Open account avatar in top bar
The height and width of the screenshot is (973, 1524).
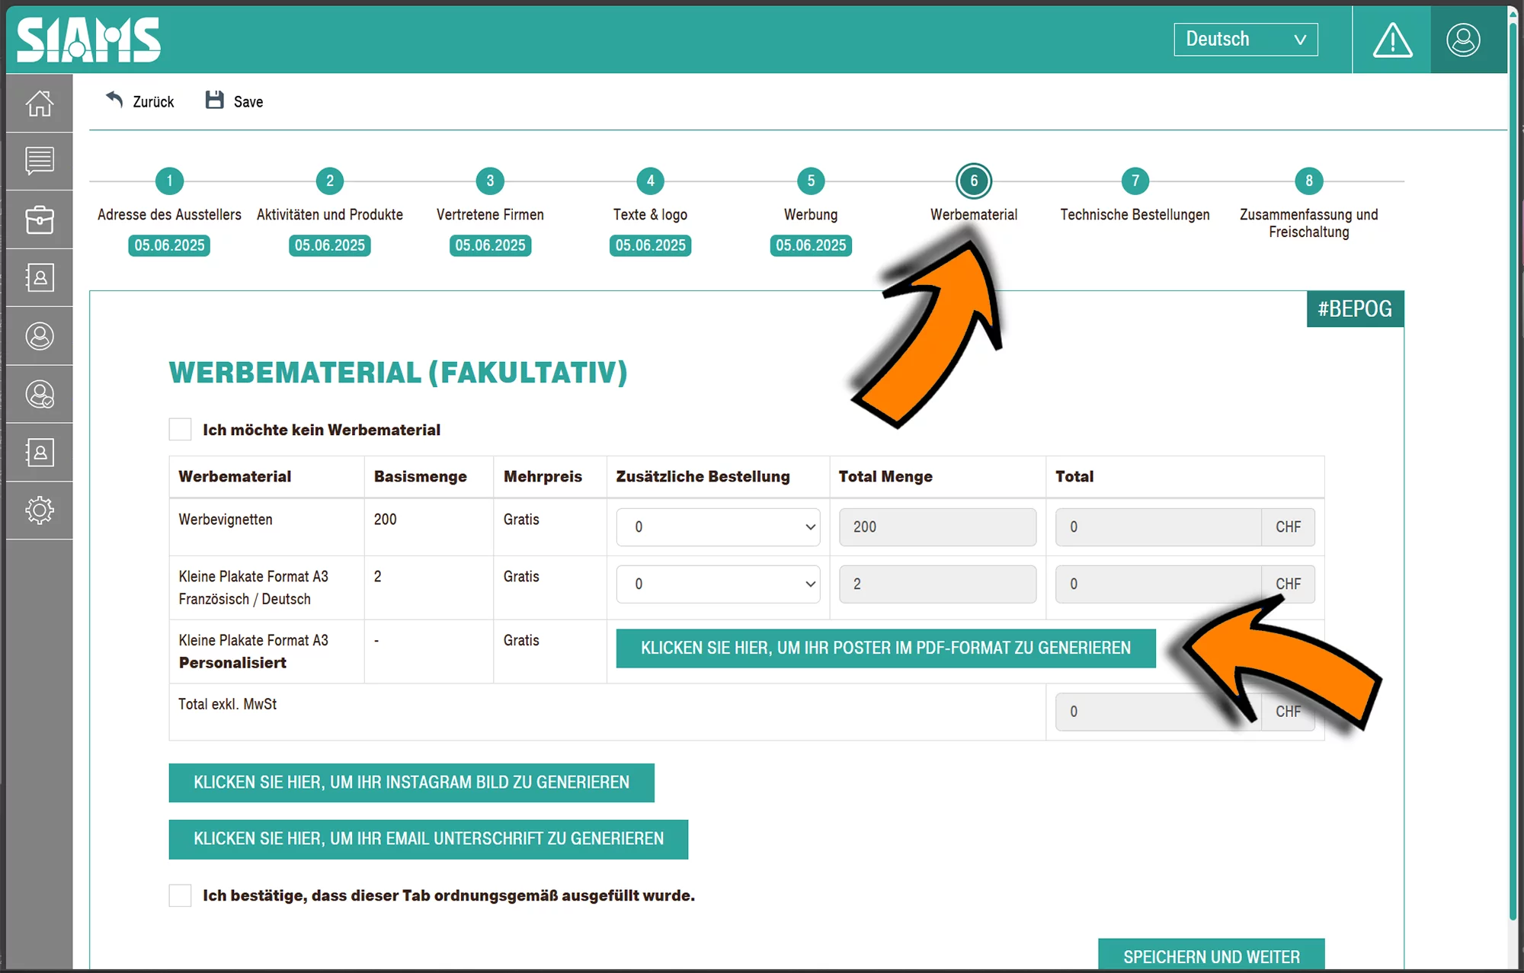(x=1463, y=40)
